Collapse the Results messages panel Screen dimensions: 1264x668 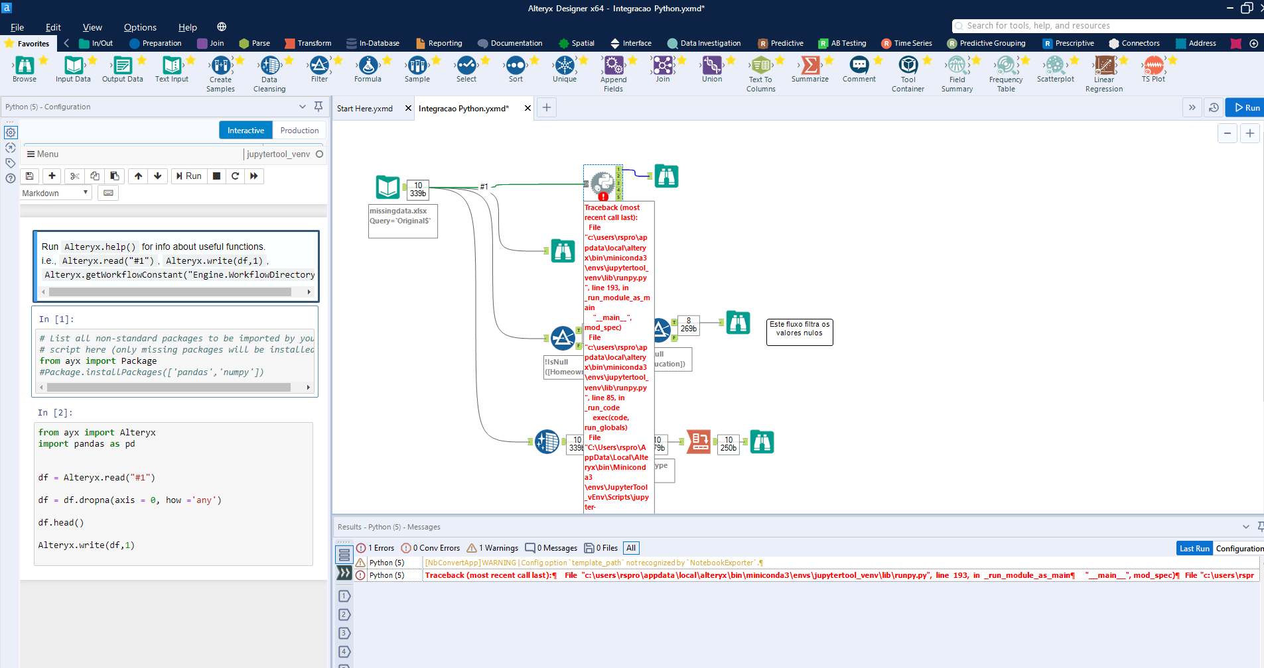click(x=1246, y=527)
